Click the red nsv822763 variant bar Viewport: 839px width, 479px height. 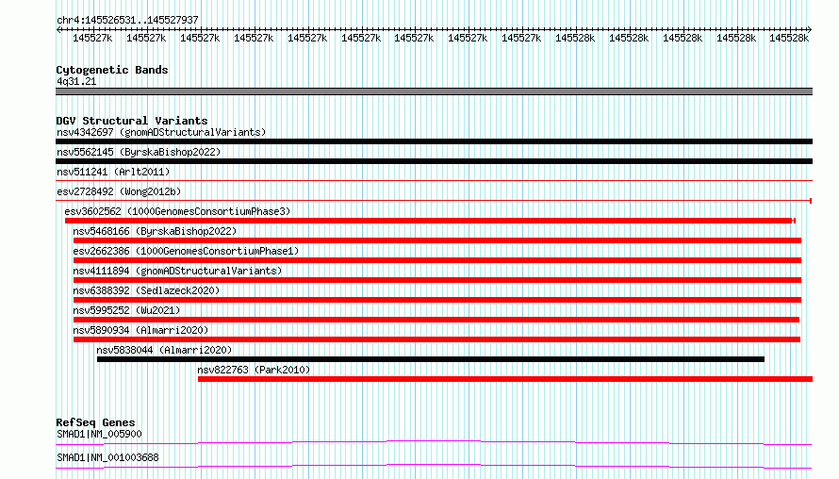pos(505,379)
